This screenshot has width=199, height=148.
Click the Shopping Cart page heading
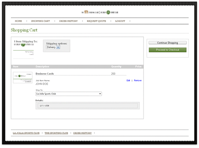pos(24,30)
